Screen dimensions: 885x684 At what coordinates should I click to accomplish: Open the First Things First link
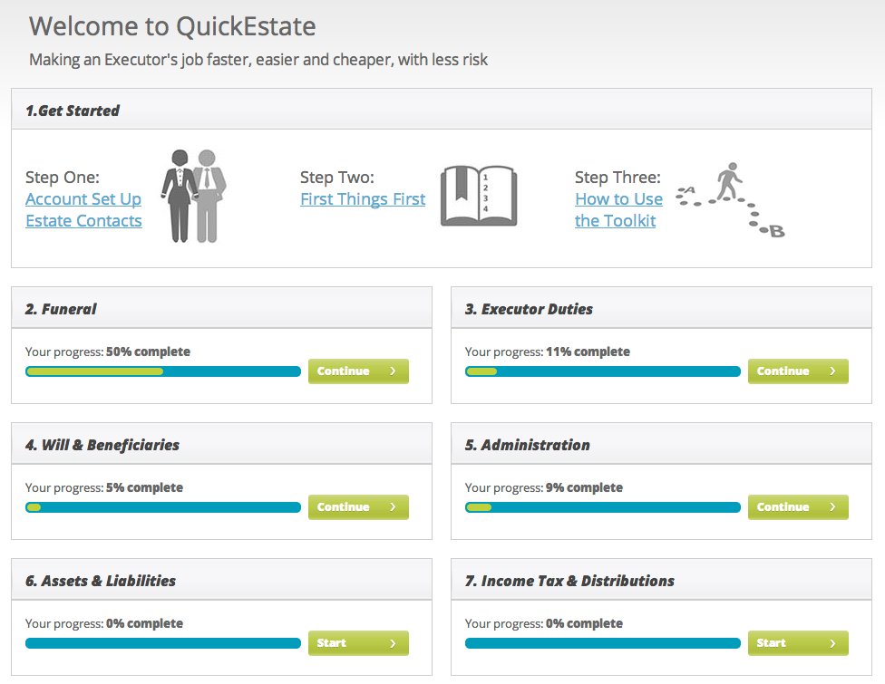(x=363, y=199)
